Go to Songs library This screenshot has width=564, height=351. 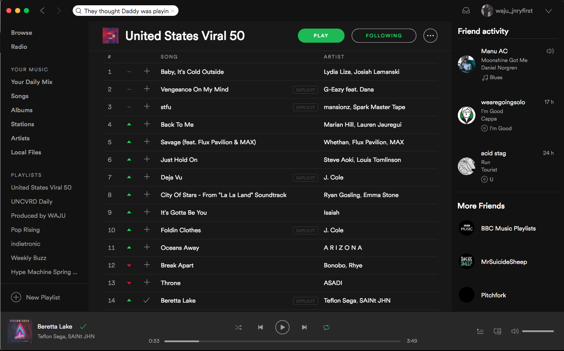pos(20,96)
